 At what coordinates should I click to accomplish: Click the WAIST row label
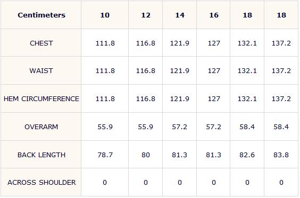point(41,71)
